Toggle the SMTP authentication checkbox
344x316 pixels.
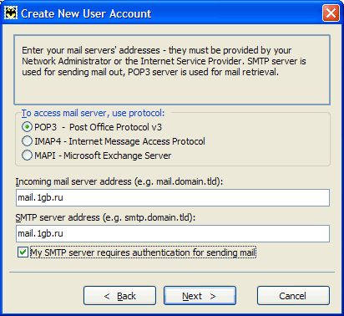pos(23,252)
